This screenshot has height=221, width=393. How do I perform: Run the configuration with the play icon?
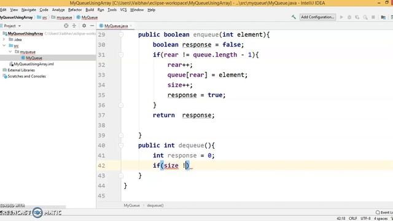pyautogui.click(x=341, y=17)
